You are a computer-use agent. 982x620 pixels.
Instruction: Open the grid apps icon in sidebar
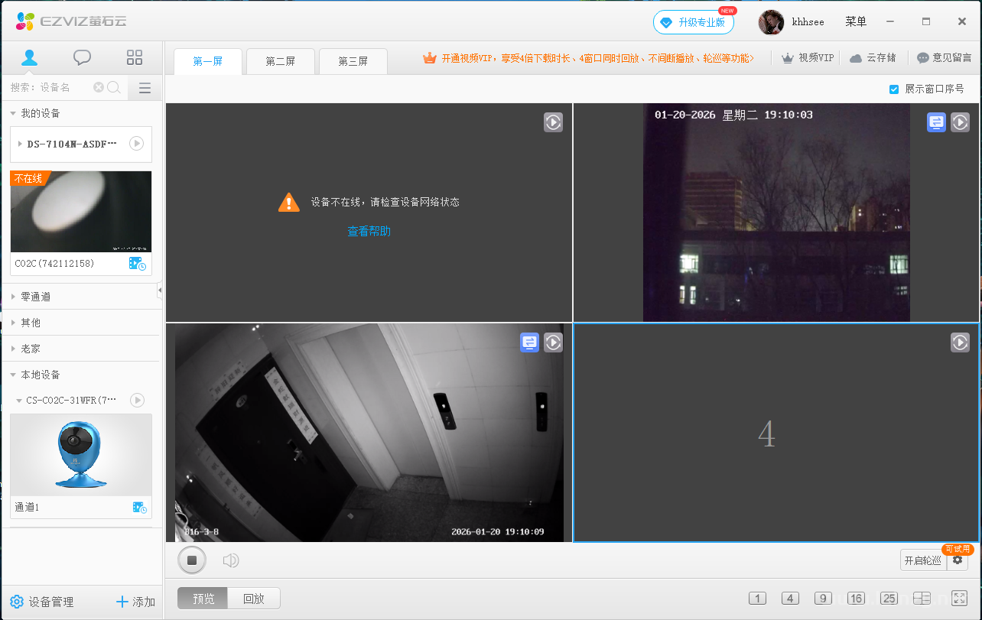tap(135, 57)
